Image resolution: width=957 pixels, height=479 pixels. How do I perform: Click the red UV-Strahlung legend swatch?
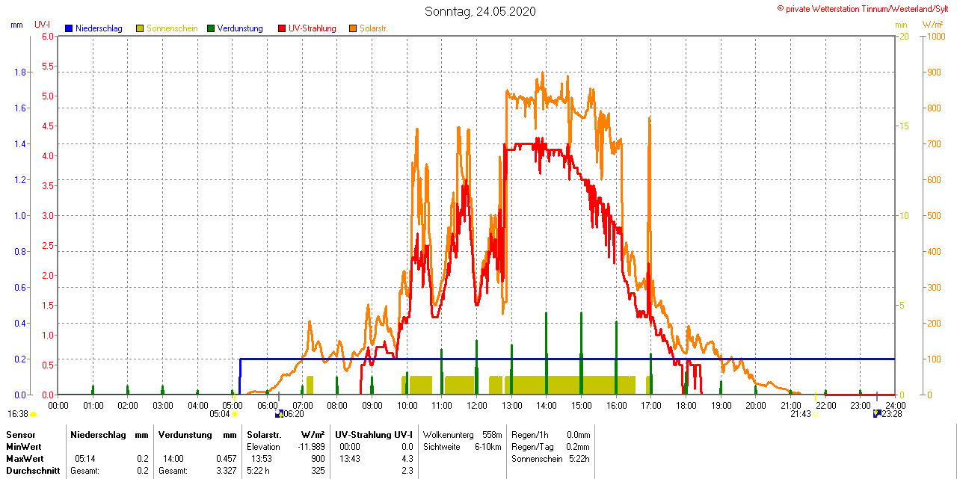282,28
